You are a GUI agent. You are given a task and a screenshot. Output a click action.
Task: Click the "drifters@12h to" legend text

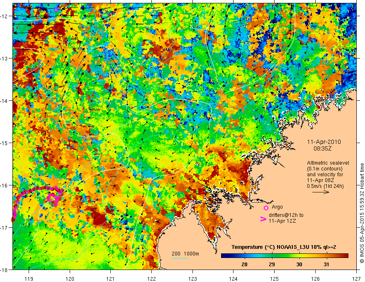286,215
